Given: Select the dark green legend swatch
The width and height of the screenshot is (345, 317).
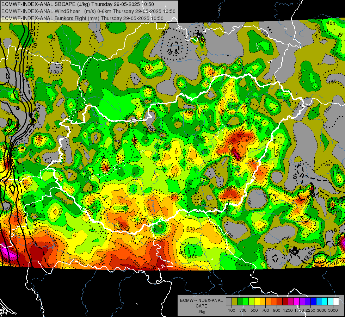Looking at the screenshot, I should pyautogui.click(x=240, y=301).
